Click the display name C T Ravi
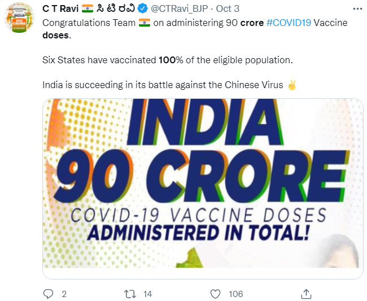 (x=60, y=10)
